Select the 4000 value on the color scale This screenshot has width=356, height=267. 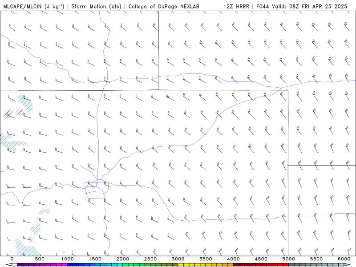(x=233, y=259)
